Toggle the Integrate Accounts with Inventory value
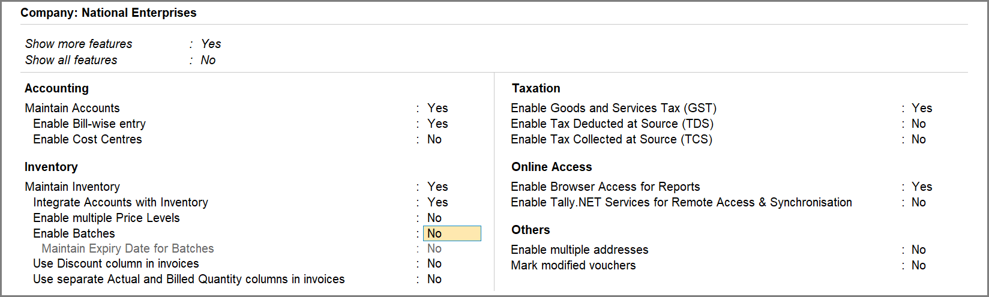Screen dimensions: 989x297 tap(437, 202)
